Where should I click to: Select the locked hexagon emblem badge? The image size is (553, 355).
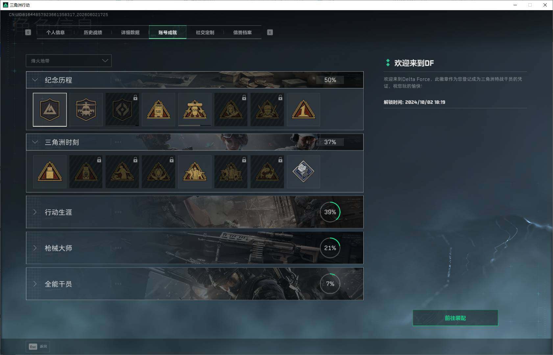point(122,110)
